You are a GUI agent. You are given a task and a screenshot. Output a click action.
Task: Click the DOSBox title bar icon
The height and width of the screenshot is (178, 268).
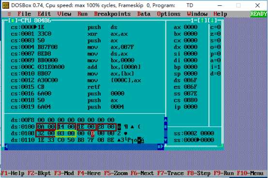pos(6,5)
